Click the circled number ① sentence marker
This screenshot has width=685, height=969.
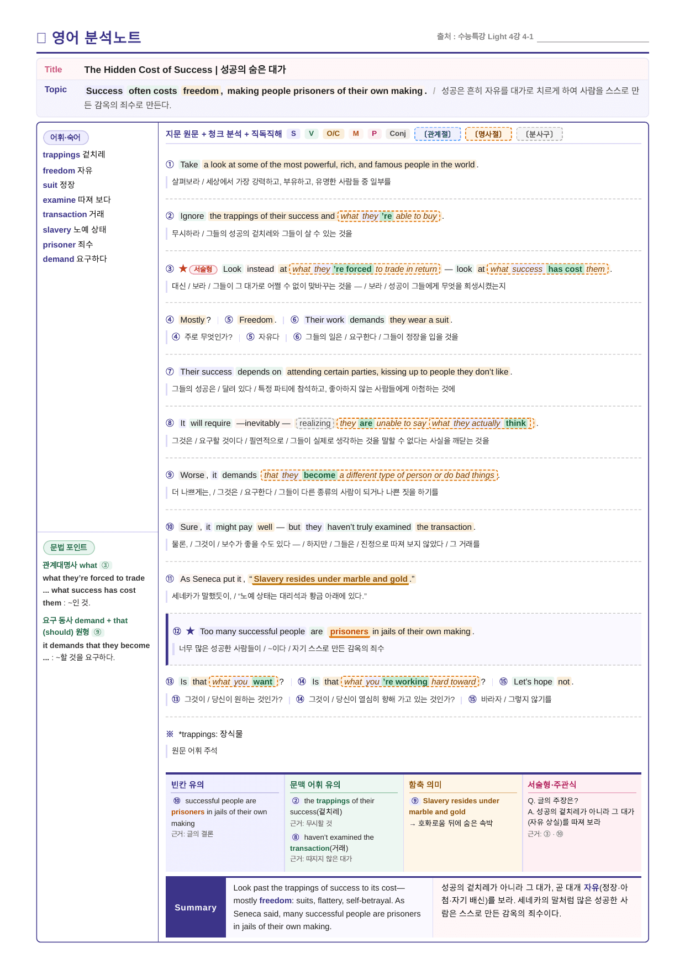click(x=170, y=164)
